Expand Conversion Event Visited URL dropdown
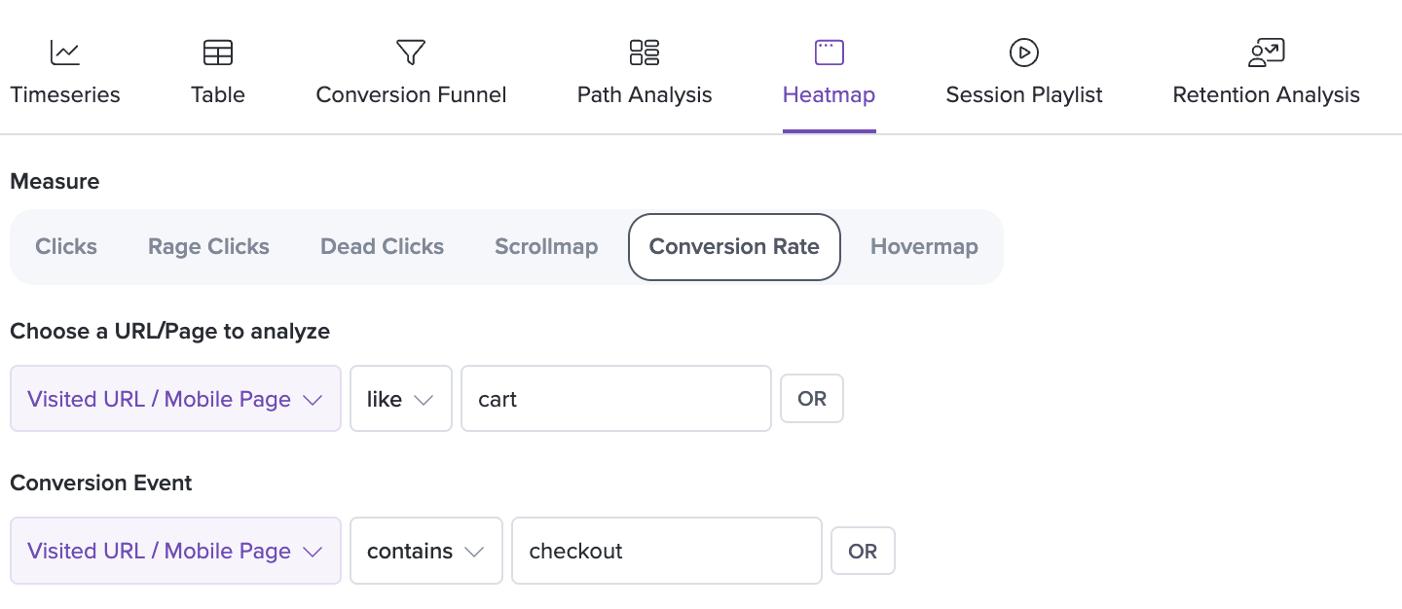The image size is (1402, 609). pos(175,551)
